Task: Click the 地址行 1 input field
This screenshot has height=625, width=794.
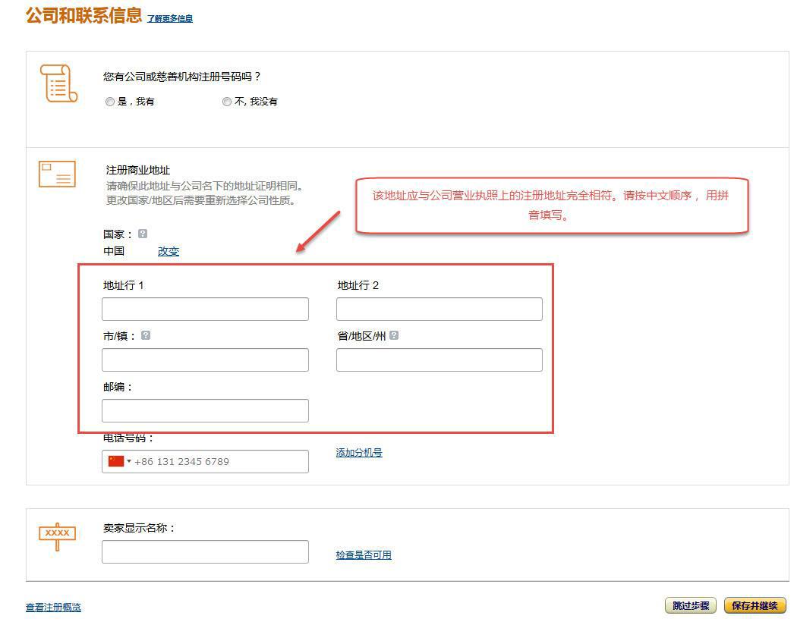Action: pos(204,309)
